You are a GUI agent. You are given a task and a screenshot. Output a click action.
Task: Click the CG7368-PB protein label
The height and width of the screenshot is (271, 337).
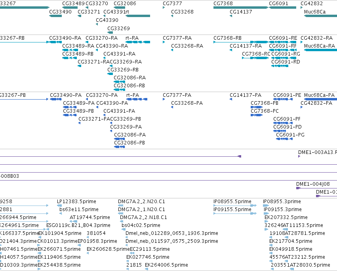click(x=265, y=103)
